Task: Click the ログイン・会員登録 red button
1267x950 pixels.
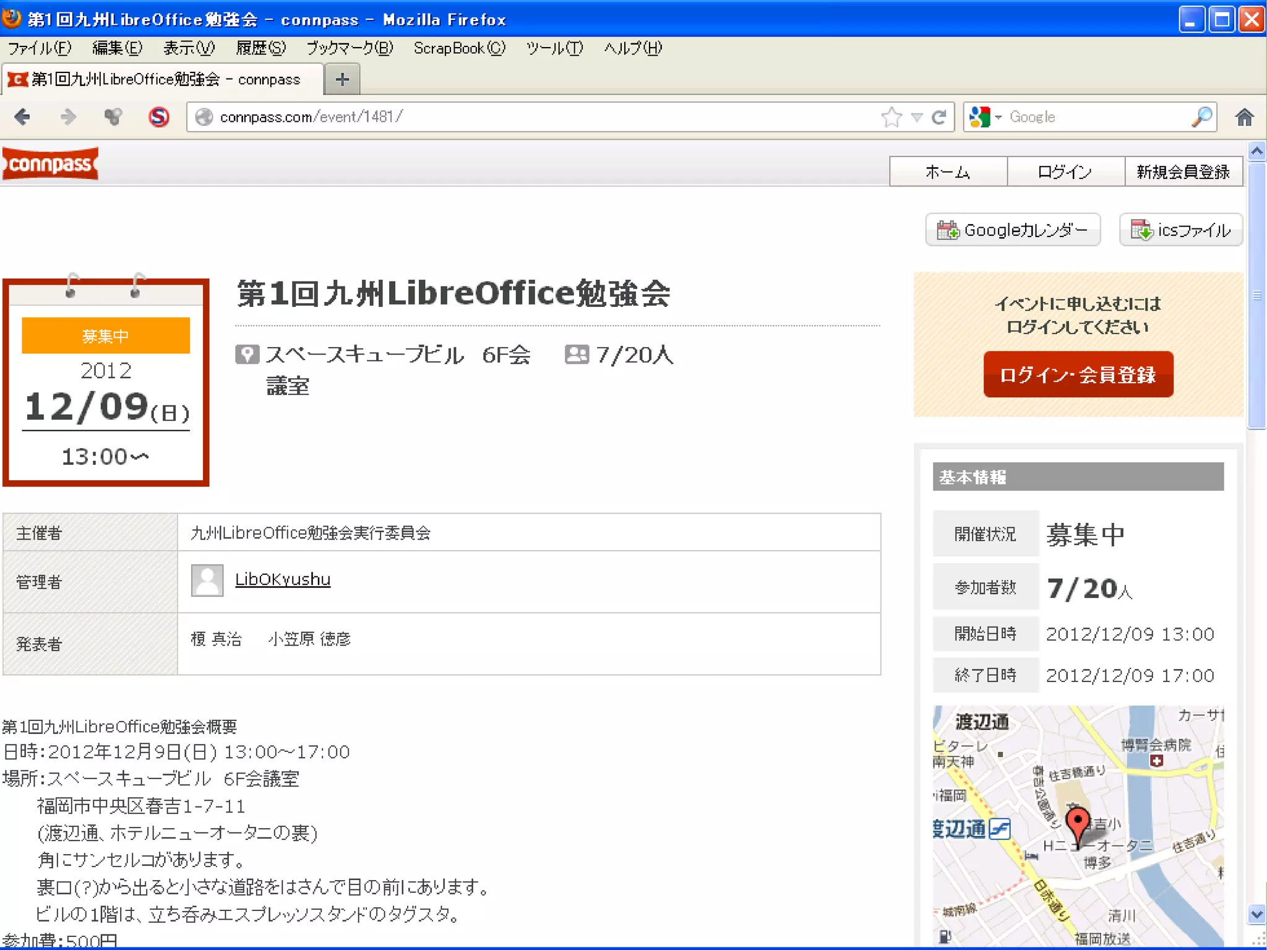Action: click(x=1078, y=374)
